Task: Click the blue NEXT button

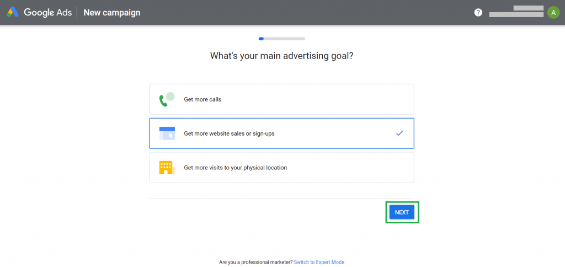Action: tap(402, 212)
